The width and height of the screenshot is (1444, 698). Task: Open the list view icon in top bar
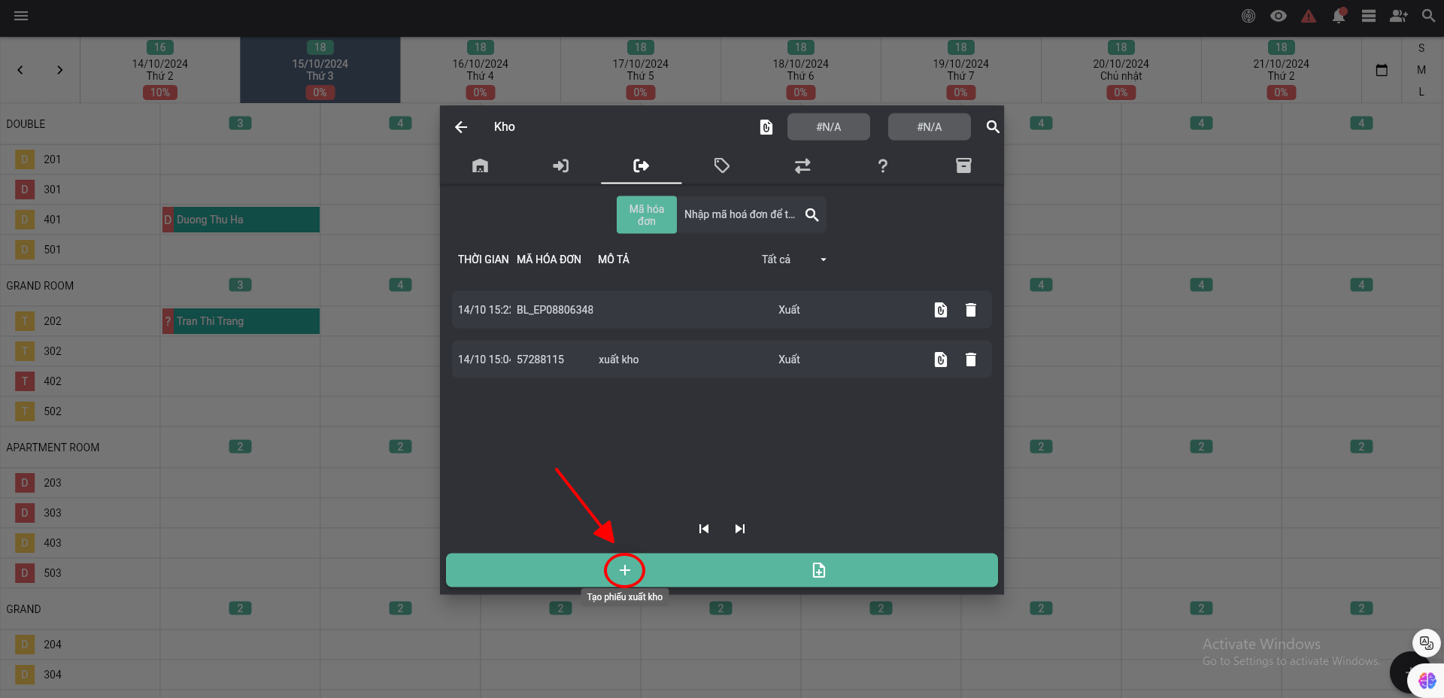[1369, 16]
